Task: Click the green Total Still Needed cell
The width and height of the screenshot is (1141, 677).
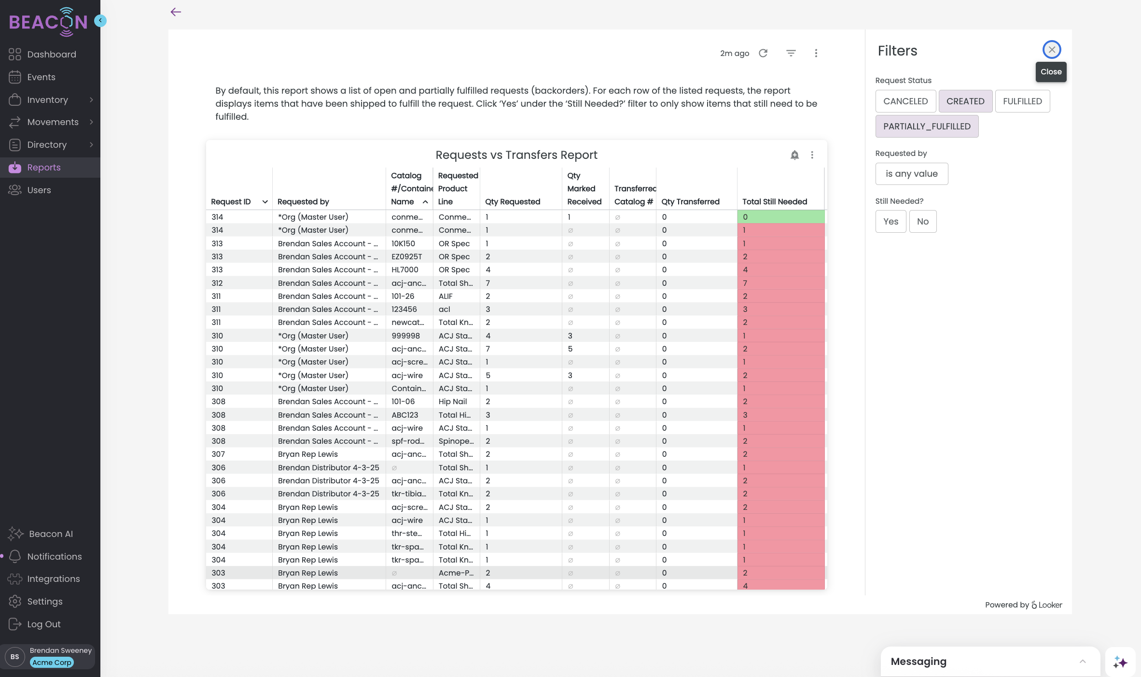Action: tap(780, 217)
